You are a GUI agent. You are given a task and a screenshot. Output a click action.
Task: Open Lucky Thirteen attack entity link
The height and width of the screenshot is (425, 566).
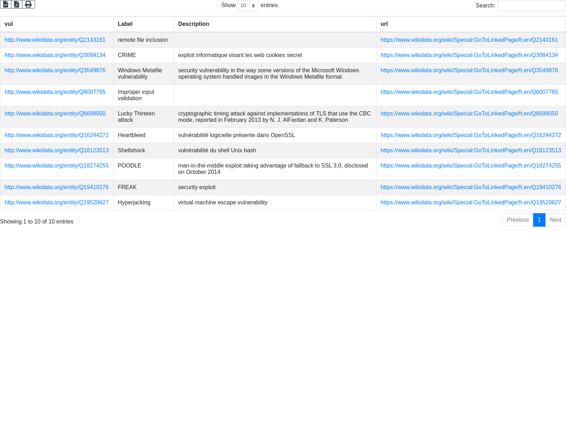(55, 114)
